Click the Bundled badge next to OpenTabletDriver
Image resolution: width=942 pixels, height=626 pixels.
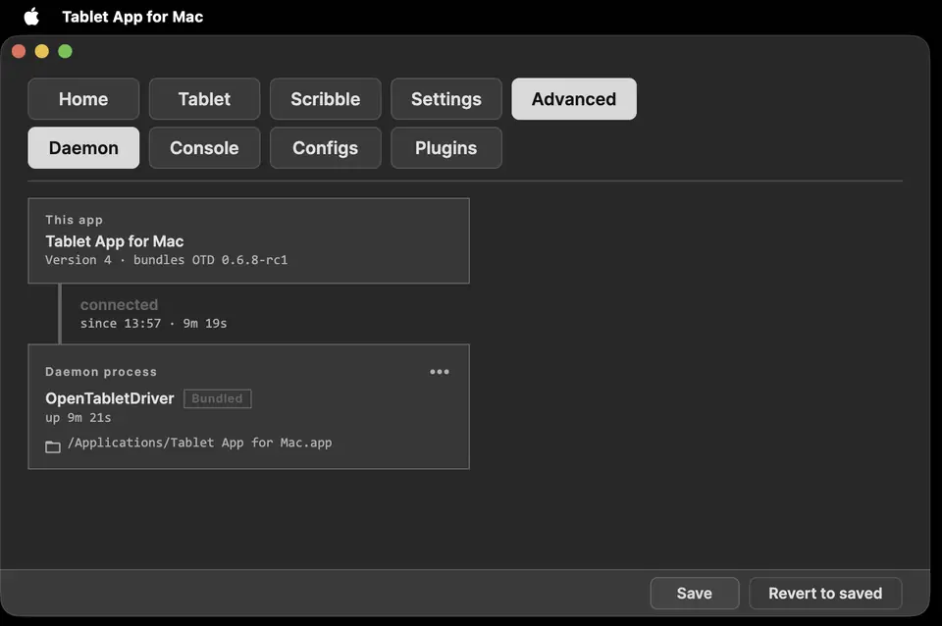point(218,399)
